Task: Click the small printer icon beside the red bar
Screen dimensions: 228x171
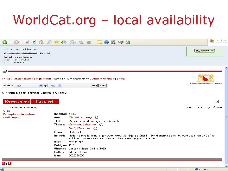Action: [5, 71]
